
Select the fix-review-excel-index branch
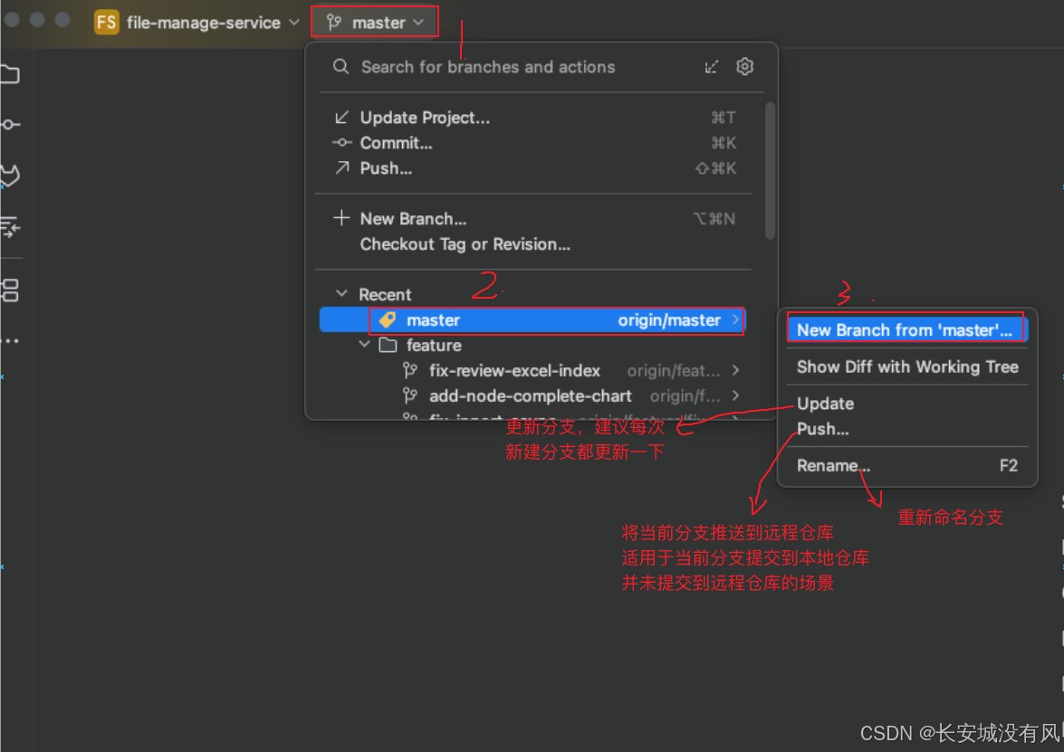coord(532,370)
